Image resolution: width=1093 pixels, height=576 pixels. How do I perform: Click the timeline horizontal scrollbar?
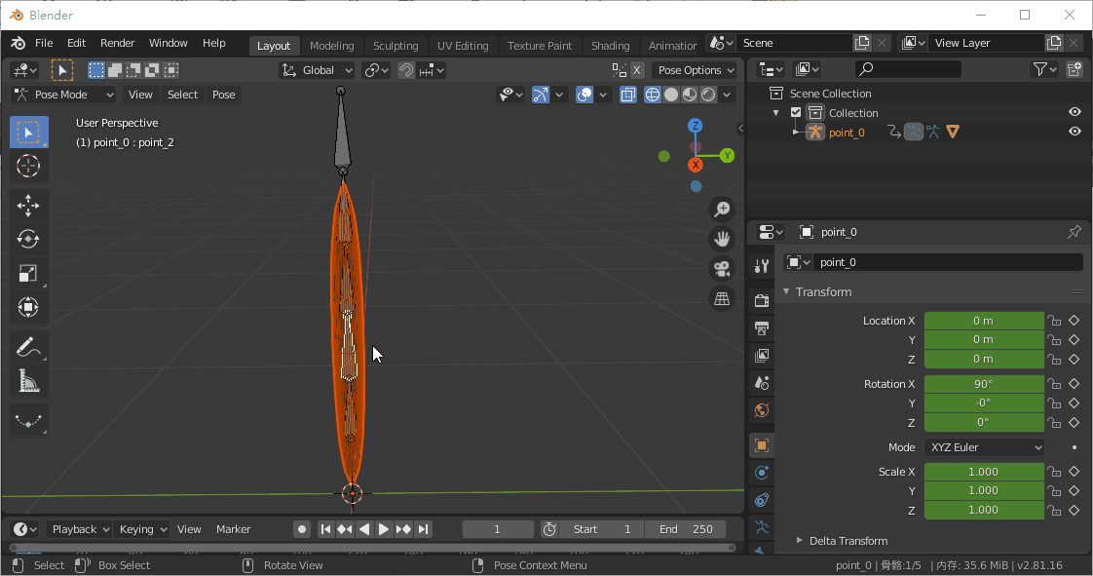coord(372,548)
